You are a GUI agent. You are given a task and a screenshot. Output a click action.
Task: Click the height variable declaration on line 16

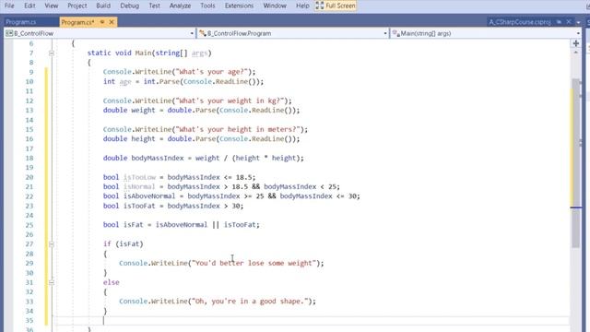pos(143,139)
